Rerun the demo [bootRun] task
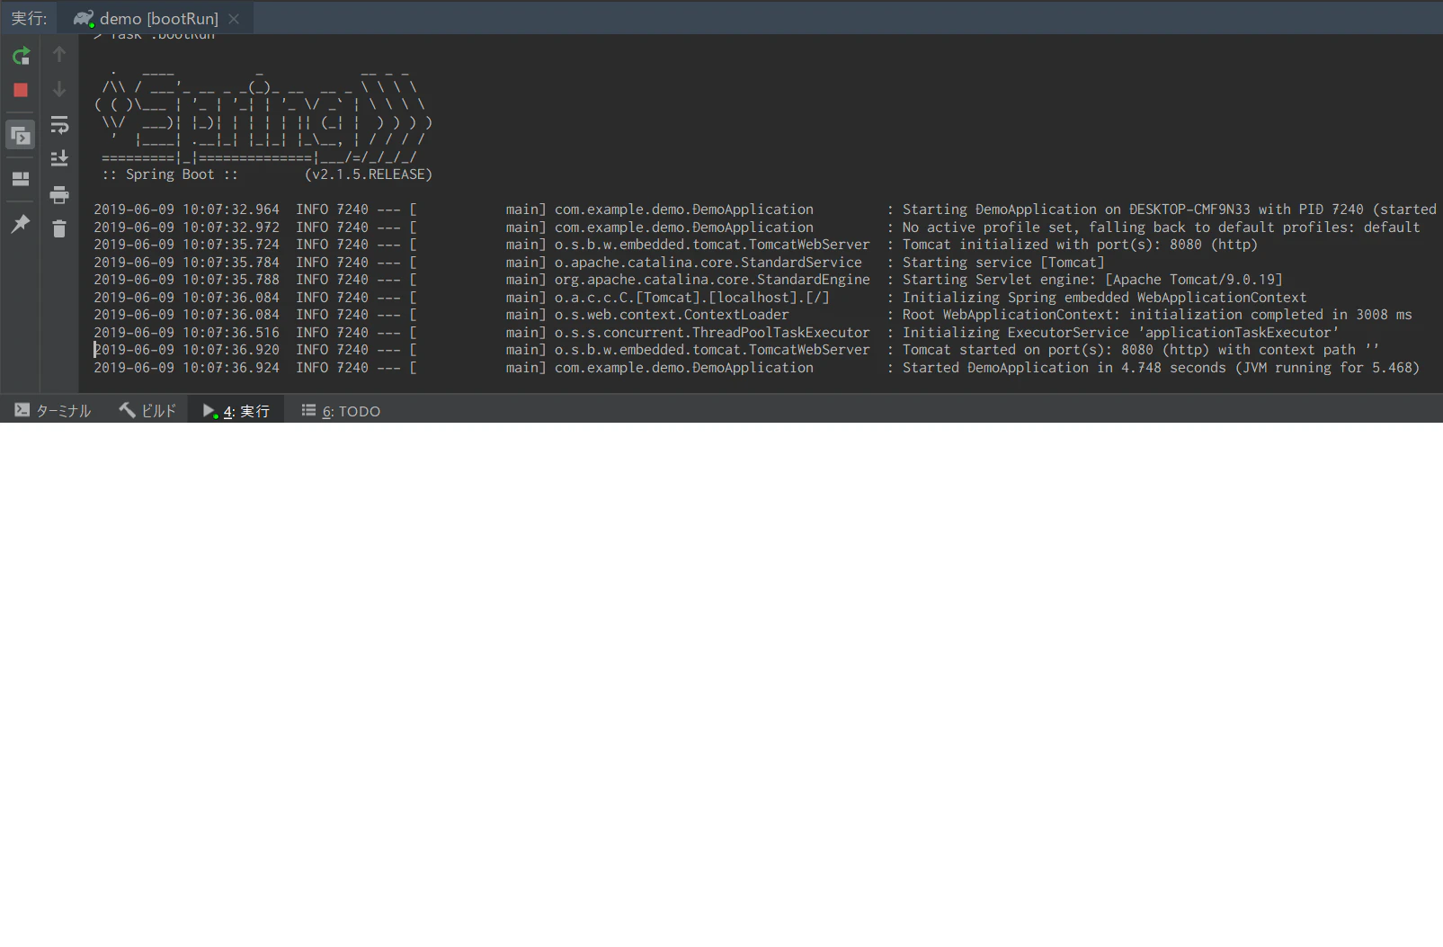Image resolution: width=1443 pixels, height=947 pixels. click(x=21, y=56)
